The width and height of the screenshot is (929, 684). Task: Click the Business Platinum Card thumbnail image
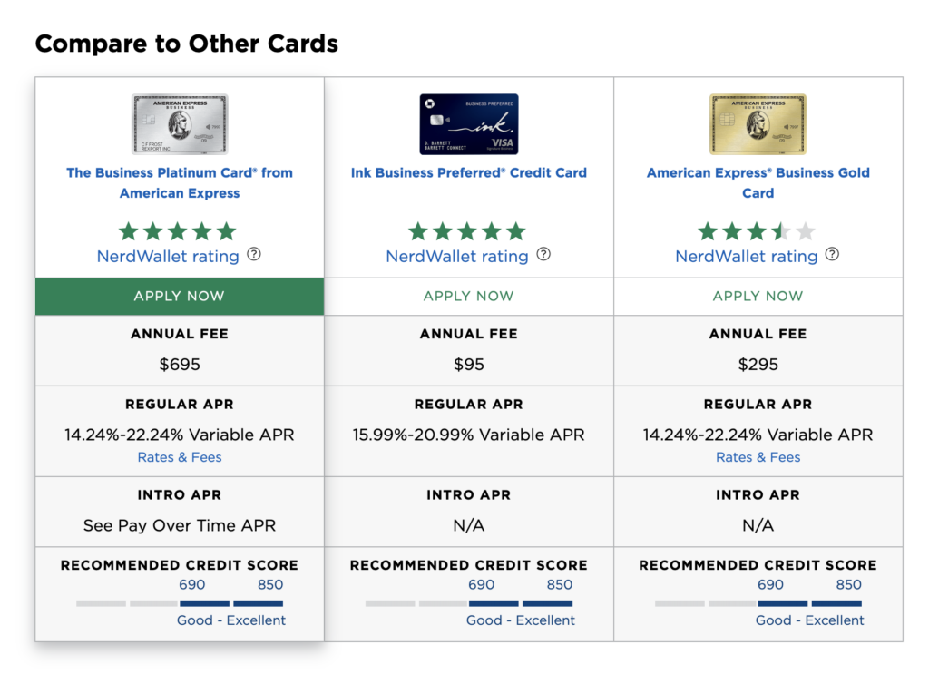click(179, 122)
